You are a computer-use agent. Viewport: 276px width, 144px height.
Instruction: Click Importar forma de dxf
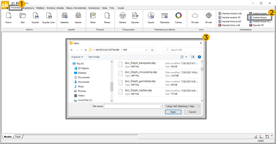[230, 21]
